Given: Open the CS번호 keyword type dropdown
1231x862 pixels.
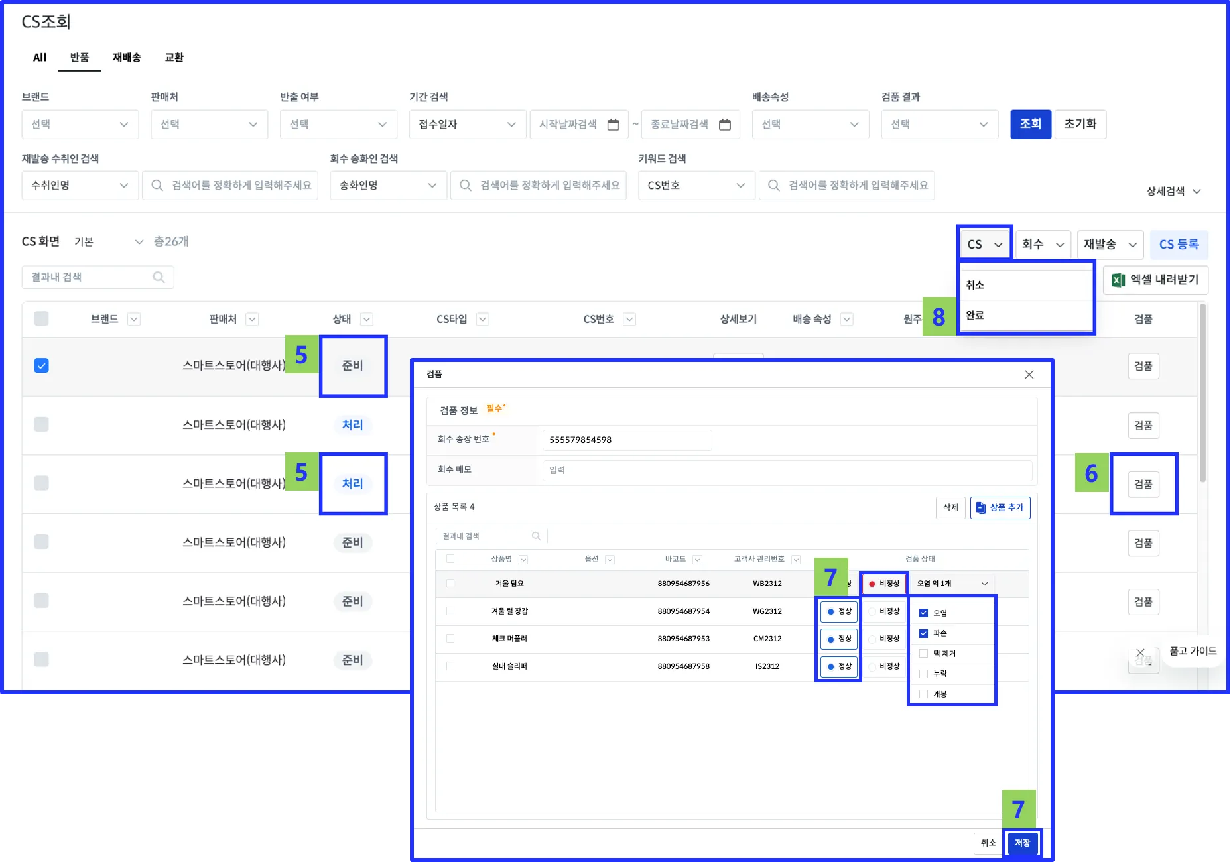Looking at the screenshot, I should click(x=697, y=186).
